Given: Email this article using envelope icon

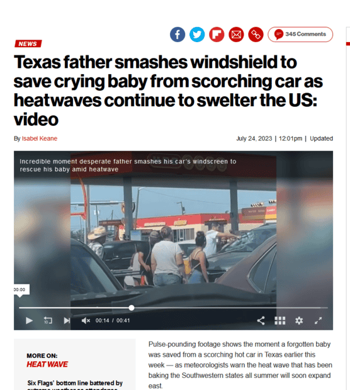Looking at the screenshot, I should click(x=236, y=35).
